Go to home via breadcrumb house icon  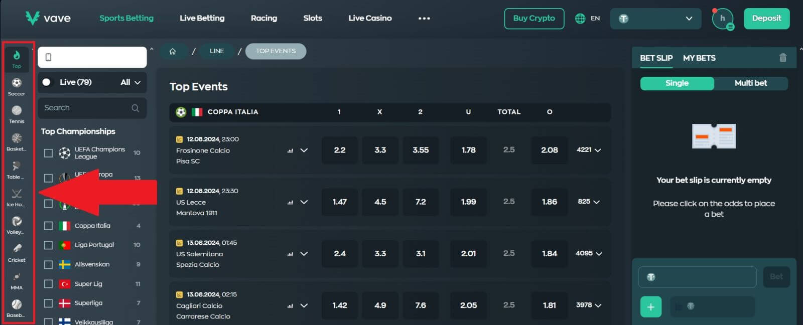click(x=173, y=51)
